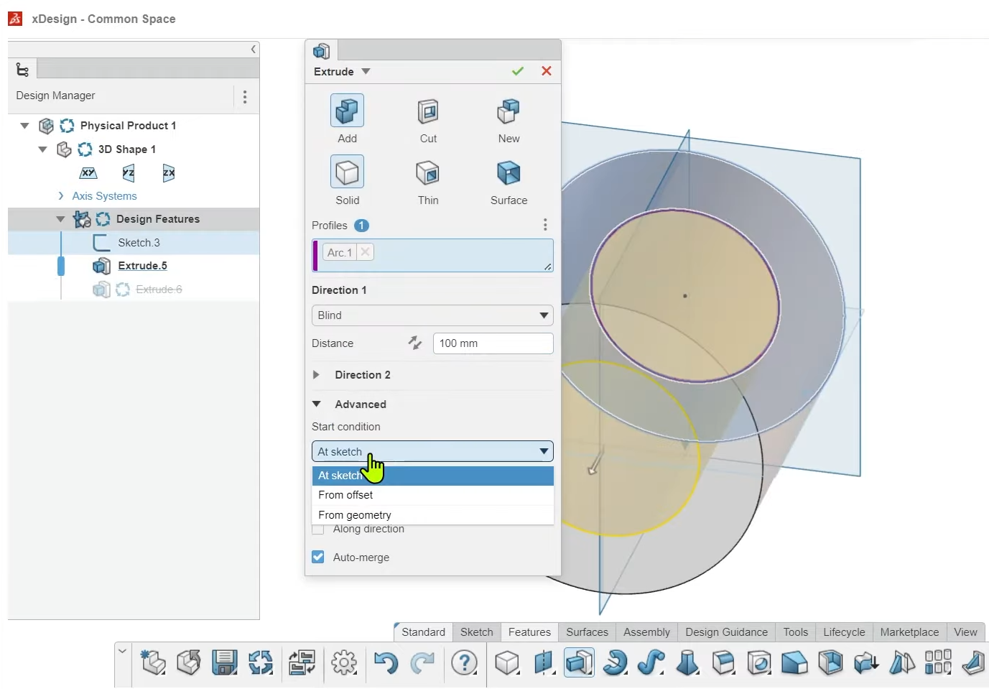Screen dimensions: 989x689
Task: Expand the Axis Systems node
Action: [61, 195]
